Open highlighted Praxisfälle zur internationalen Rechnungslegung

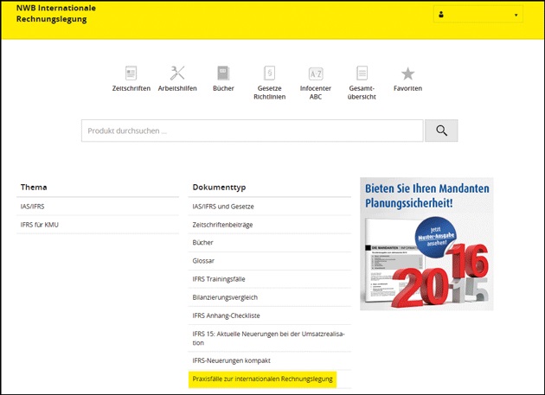262,379
